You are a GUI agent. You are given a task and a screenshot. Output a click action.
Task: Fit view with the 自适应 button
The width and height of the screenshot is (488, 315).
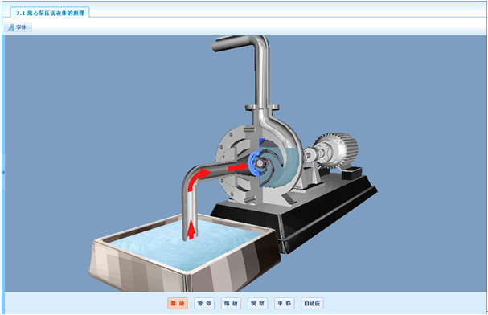(x=312, y=303)
